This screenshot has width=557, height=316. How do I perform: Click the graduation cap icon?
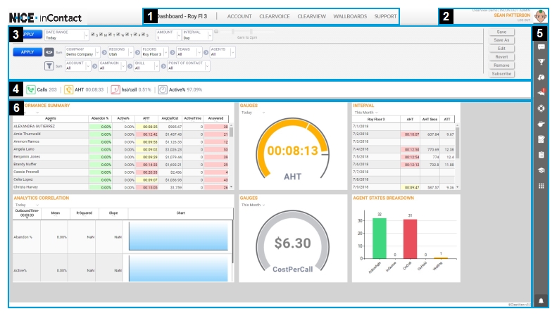point(541,170)
